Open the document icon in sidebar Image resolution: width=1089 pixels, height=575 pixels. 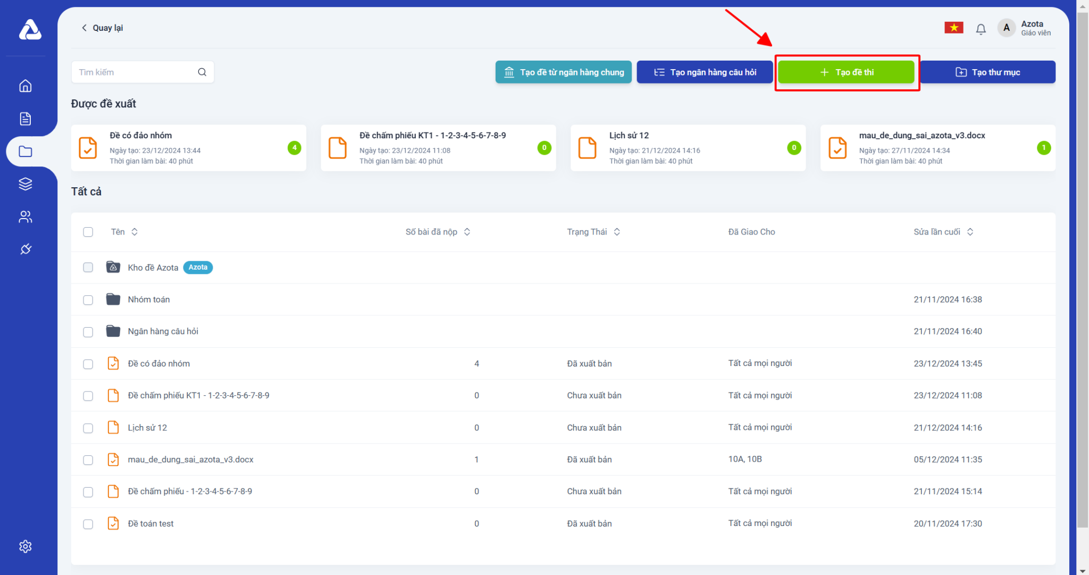pyautogui.click(x=26, y=119)
